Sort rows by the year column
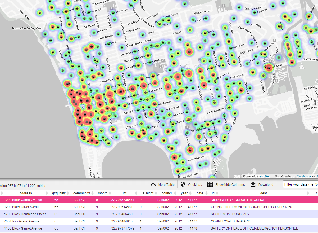Image resolution: width=318 pixels, height=233 pixels. click(184, 193)
